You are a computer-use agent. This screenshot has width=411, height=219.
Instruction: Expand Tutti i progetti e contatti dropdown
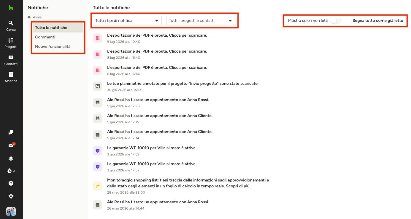click(201, 21)
